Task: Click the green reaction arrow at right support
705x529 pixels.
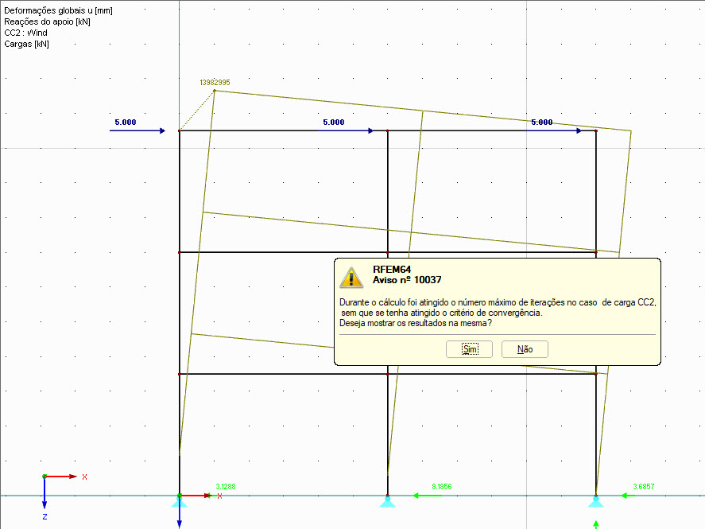Action: (x=628, y=496)
